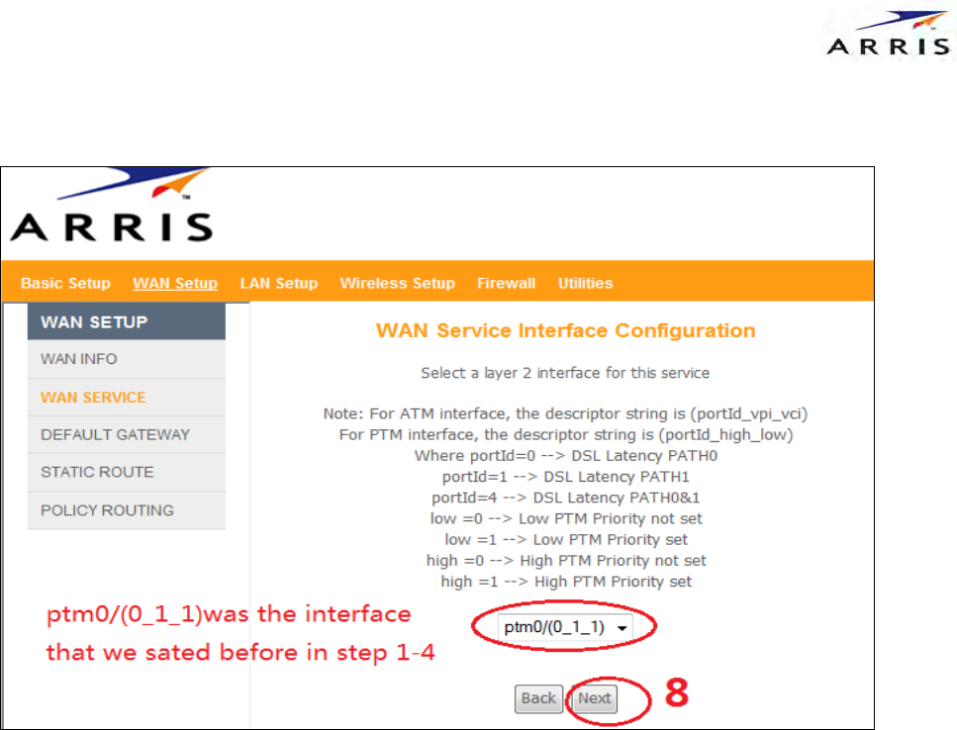
Task: Click 'Select a layer 2 interface for this service'
Action: coord(565,373)
